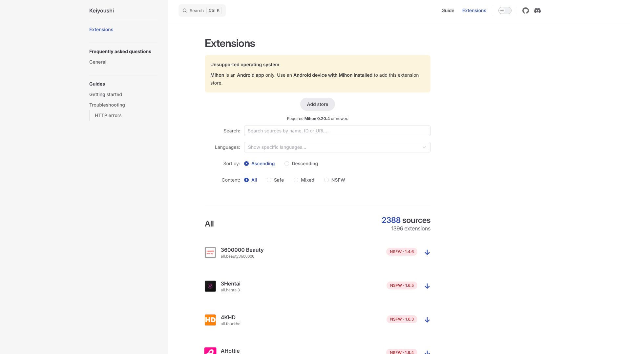This screenshot has width=630, height=354.
Task: Open the Languages dropdown
Action: (337, 147)
